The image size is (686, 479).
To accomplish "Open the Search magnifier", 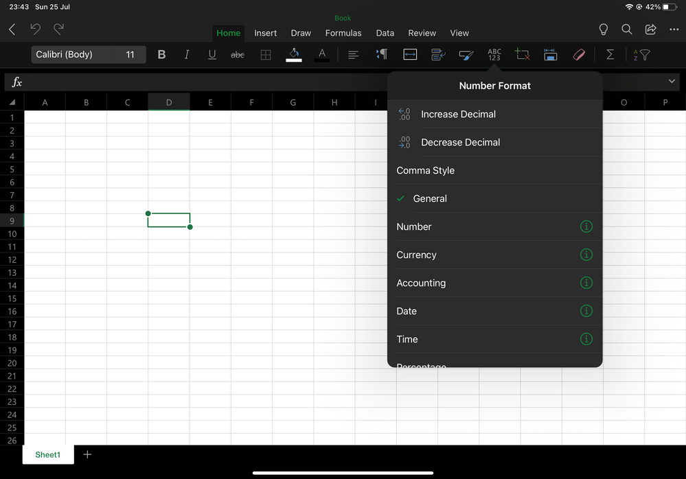I will point(627,30).
